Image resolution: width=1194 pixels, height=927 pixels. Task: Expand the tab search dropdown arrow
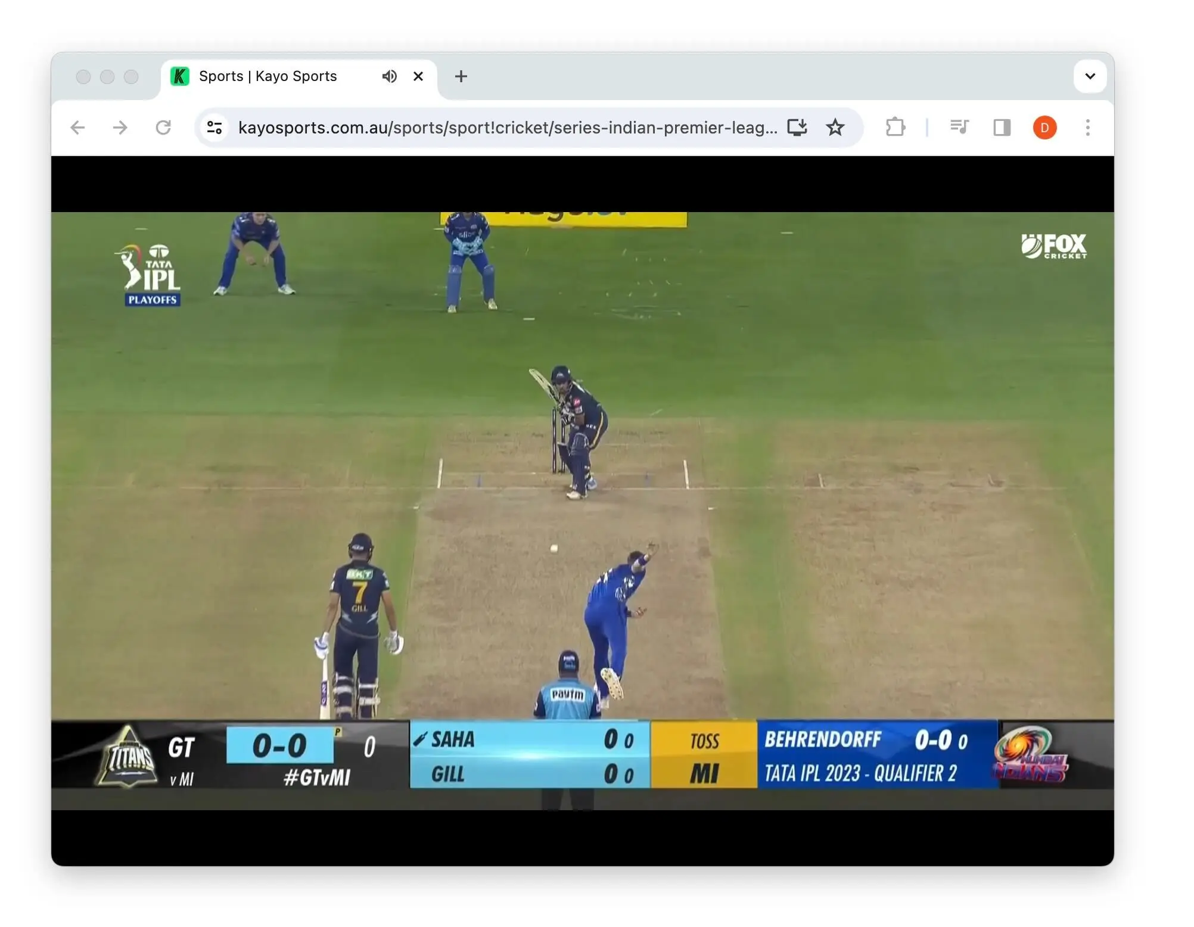1090,76
